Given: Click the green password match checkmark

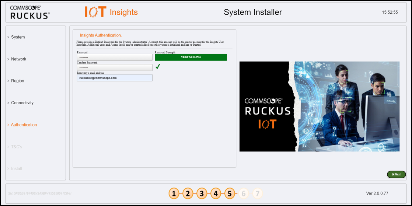Looking at the screenshot, I should [158, 67].
